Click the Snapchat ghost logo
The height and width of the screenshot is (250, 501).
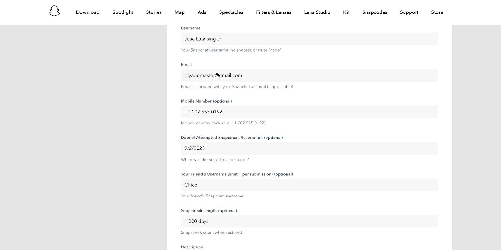(54, 11)
